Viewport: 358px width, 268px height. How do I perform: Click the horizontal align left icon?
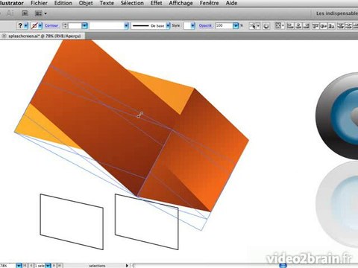[290, 25]
